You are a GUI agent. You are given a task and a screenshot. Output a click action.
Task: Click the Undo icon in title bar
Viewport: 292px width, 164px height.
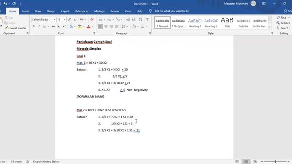(5, 4)
